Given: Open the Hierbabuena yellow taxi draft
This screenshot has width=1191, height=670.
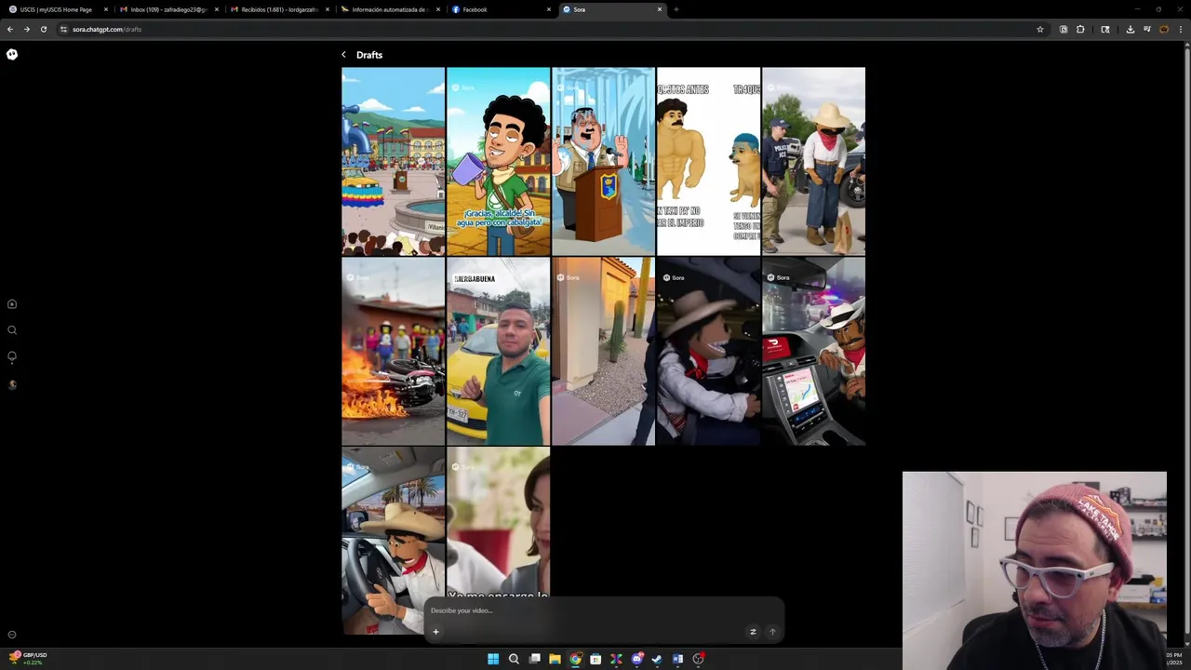Looking at the screenshot, I should click(498, 351).
